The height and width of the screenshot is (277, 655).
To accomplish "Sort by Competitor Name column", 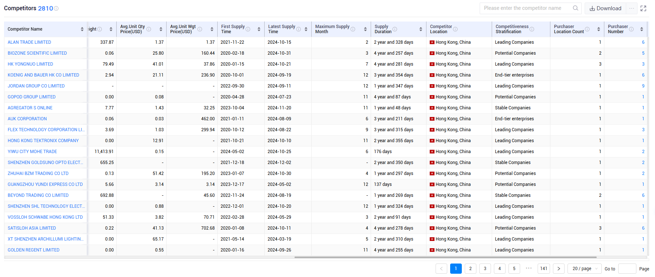I will [82, 29].
